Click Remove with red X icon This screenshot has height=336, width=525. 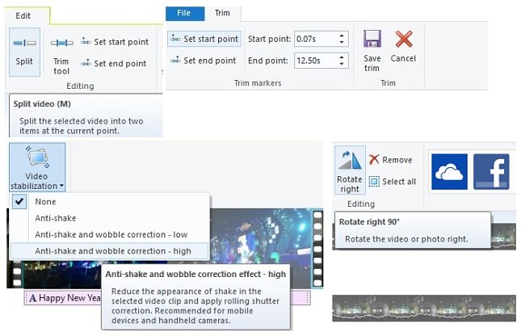pos(391,160)
